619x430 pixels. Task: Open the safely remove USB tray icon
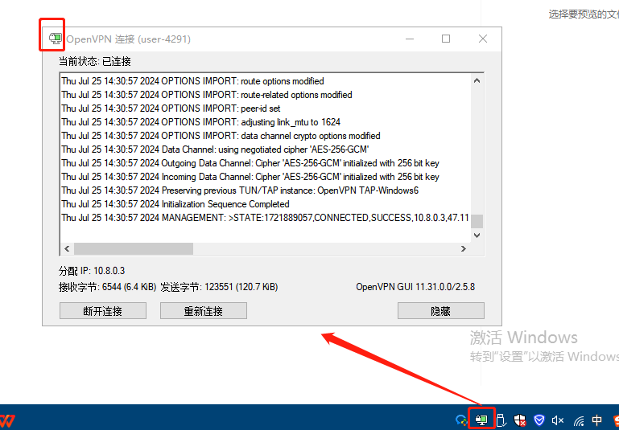click(x=501, y=420)
